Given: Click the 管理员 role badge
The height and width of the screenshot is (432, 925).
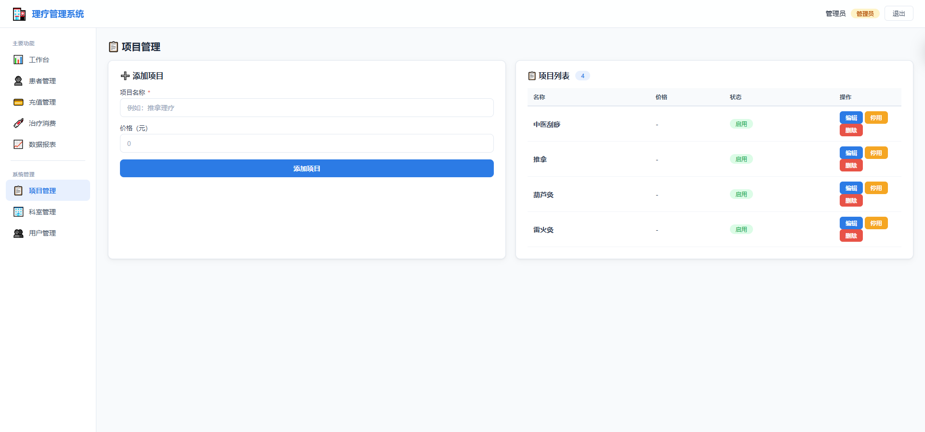Looking at the screenshot, I should [x=865, y=13].
